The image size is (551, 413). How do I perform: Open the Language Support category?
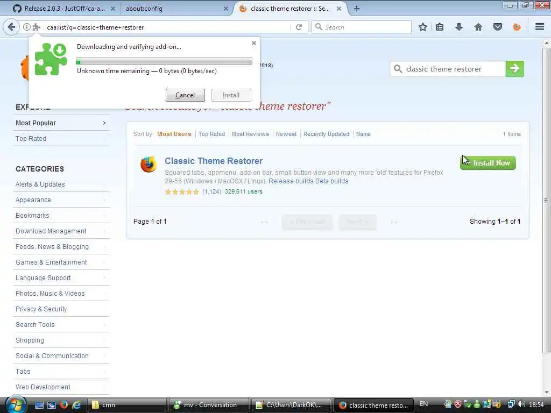[61, 278]
